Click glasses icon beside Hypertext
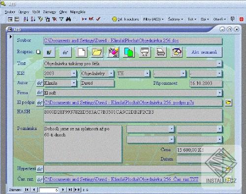246x194 pixels. (40, 169)
